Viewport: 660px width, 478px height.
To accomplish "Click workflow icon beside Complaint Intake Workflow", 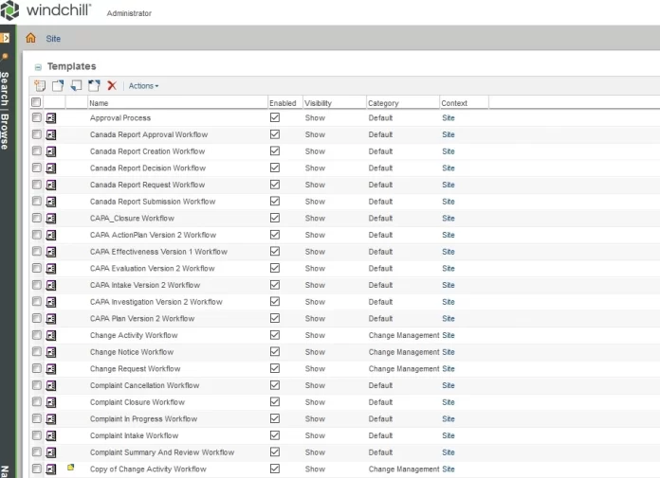I will click(51, 436).
